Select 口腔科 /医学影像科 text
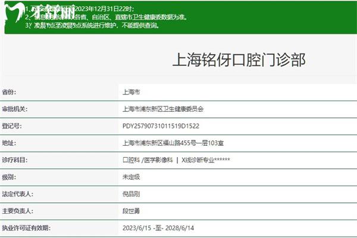Screen dimensions: 357x238 coord(148,160)
